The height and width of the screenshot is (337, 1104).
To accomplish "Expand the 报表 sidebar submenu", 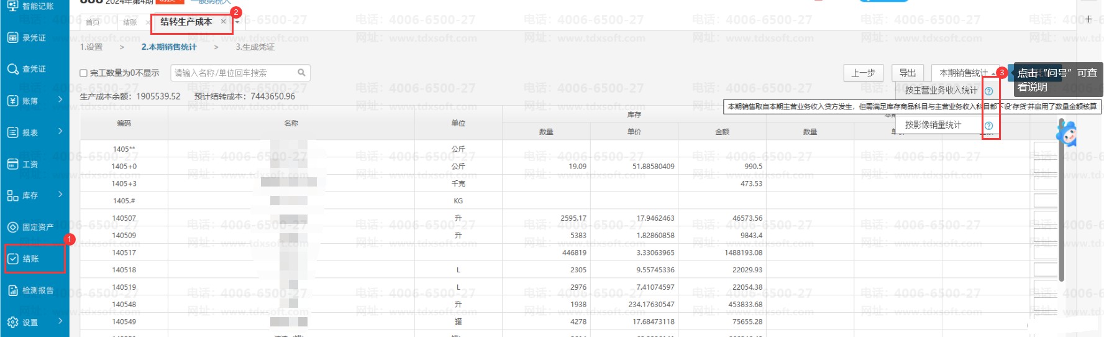I will pyautogui.click(x=60, y=131).
